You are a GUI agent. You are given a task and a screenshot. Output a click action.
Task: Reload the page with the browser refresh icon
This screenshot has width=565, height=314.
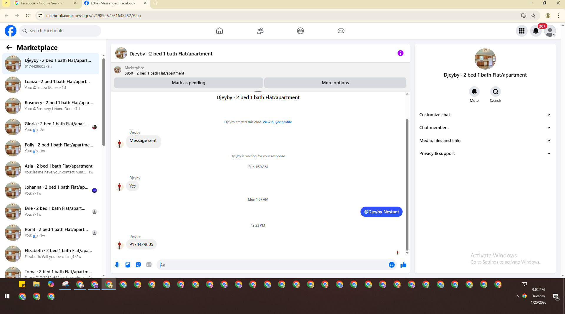click(28, 16)
